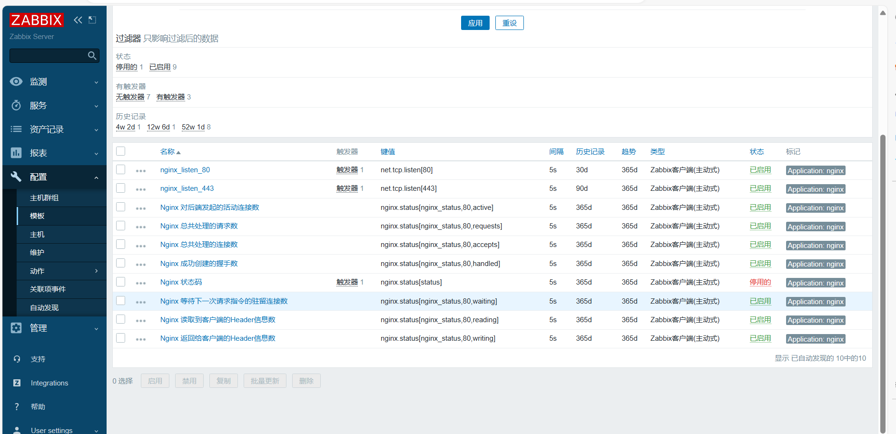Collapse the sidebar with double-arrow icon

(78, 20)
